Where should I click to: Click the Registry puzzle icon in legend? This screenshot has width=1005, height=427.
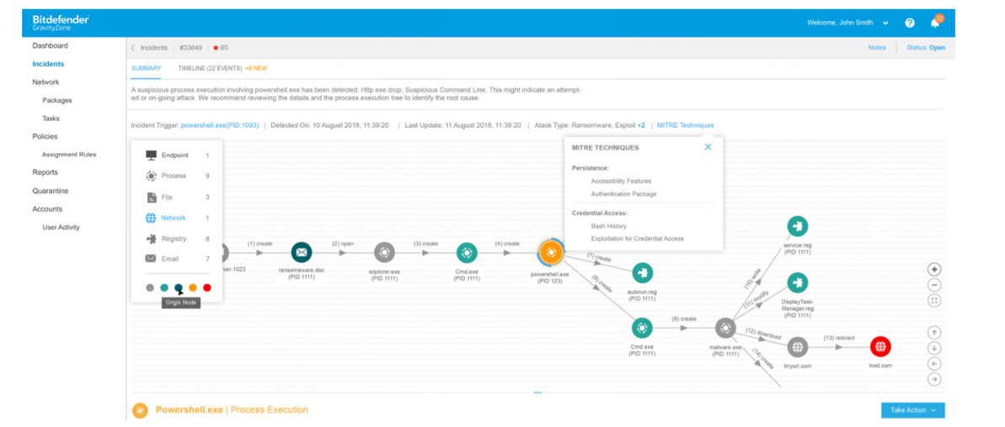point(151,238)
